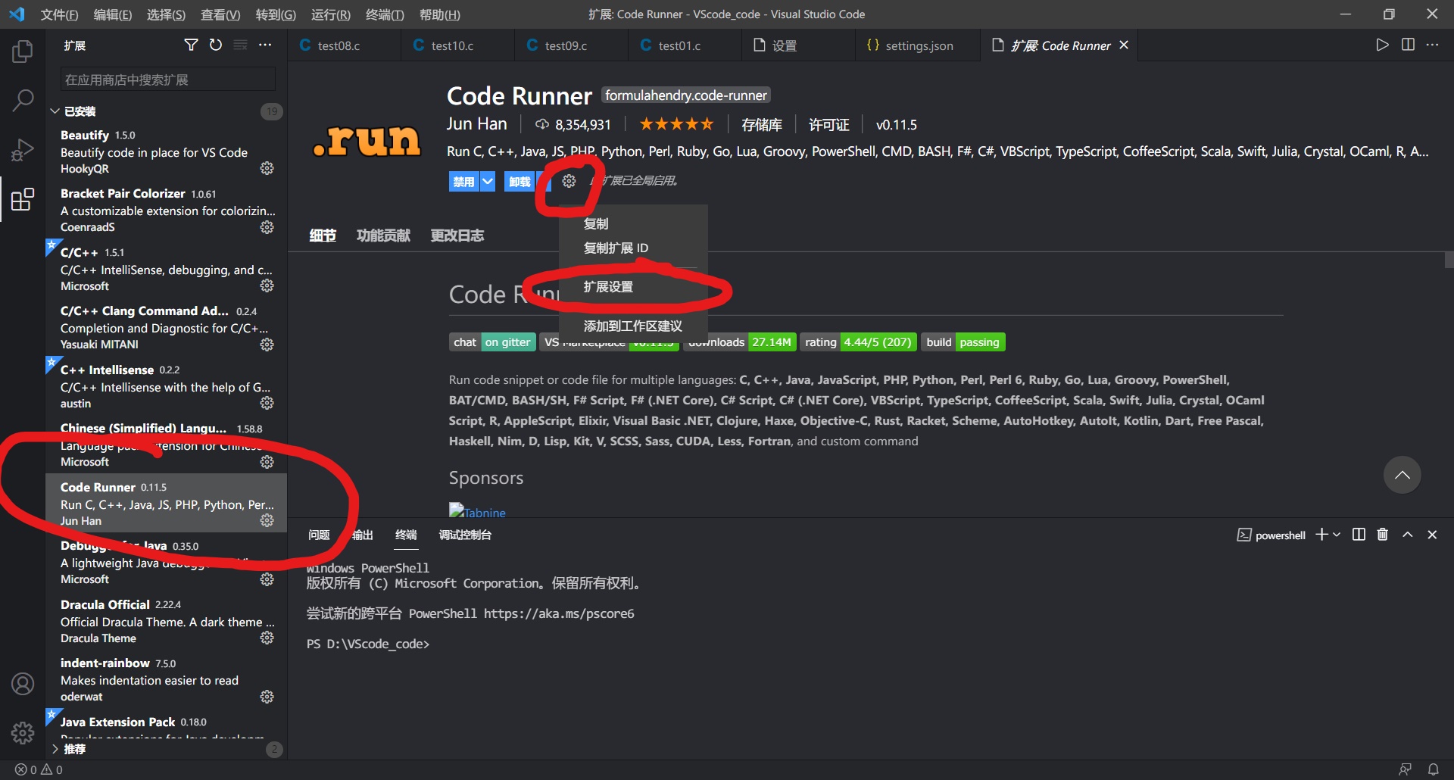1454x780 pixels.
Task: Open extensions panel more actions menu
Action: click(x=265, y=45)
